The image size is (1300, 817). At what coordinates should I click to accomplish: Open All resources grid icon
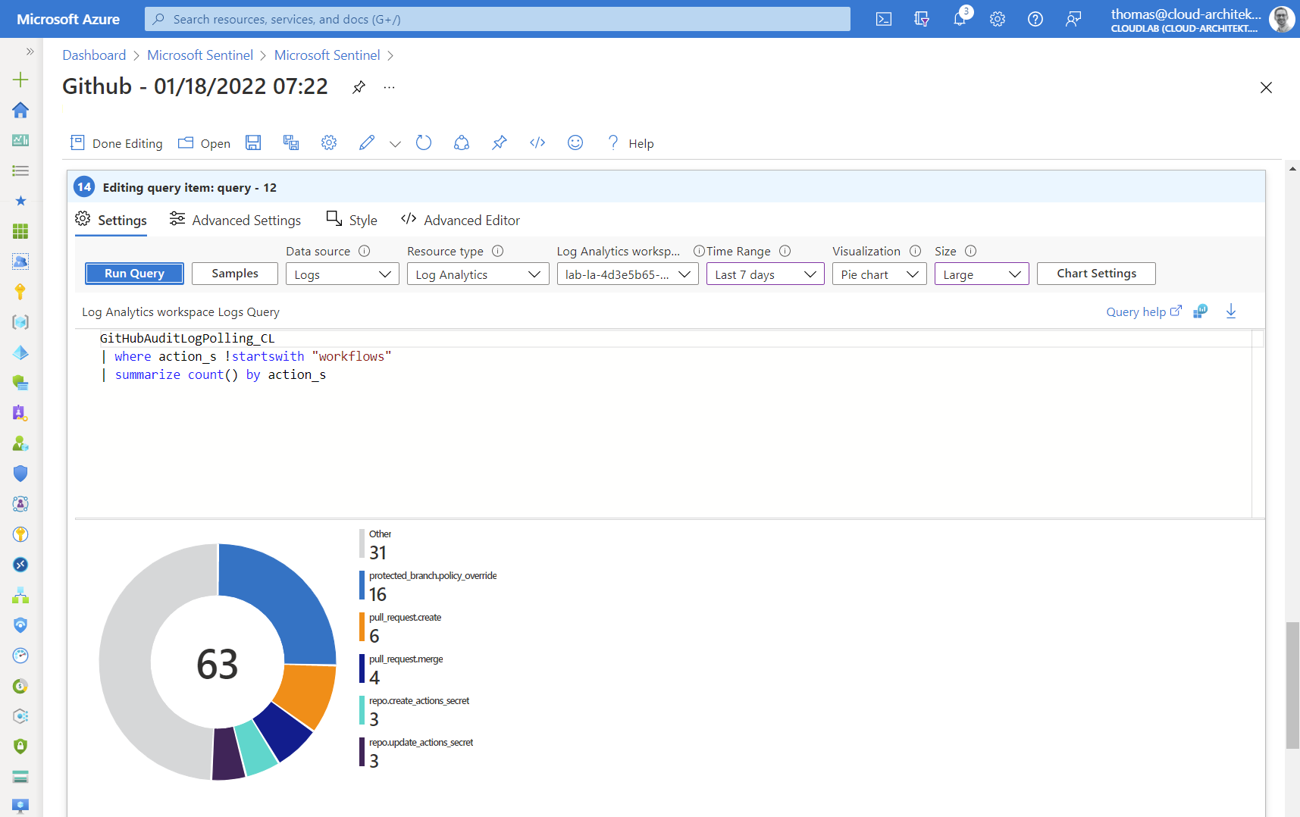[x=20, y=231]
